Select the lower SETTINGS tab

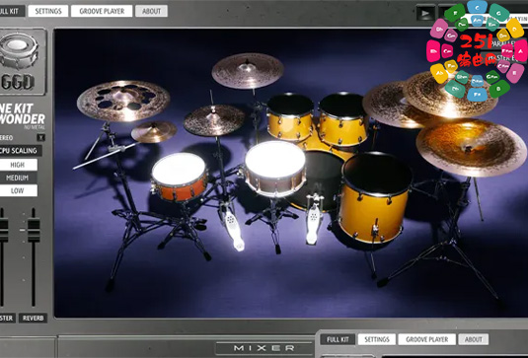[377, 339]
